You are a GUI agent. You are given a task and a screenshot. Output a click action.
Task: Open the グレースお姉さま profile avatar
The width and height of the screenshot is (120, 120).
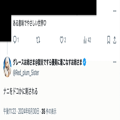(x=7, y=67)
